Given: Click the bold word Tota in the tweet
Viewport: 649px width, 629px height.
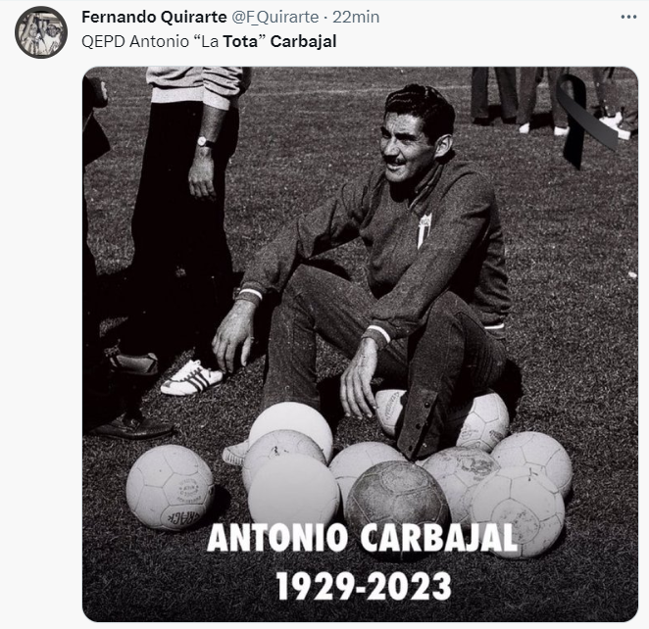Looking at the screenshot, I should coord(240,41).
